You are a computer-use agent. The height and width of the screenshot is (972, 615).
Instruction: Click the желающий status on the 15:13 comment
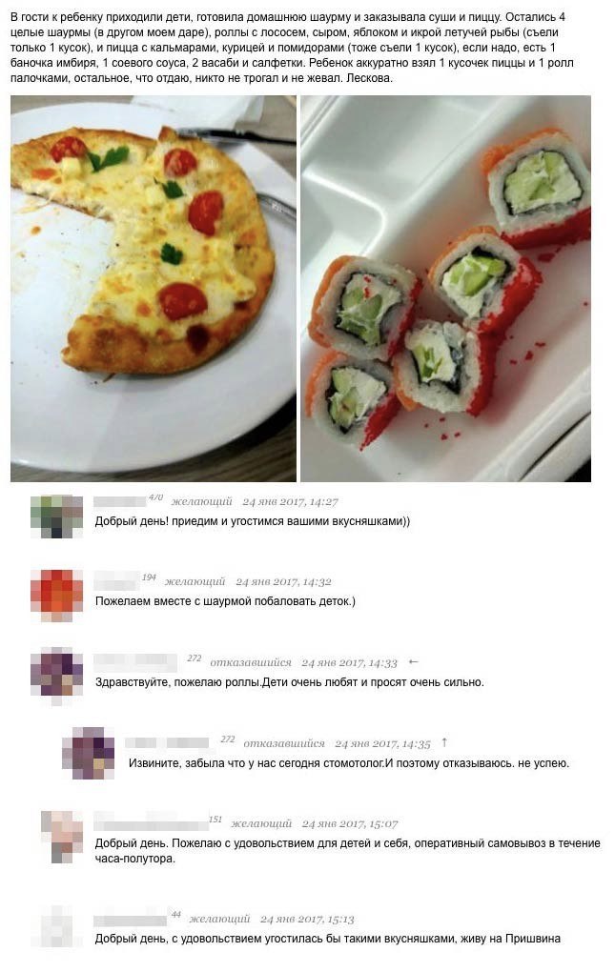click(219, 920)
